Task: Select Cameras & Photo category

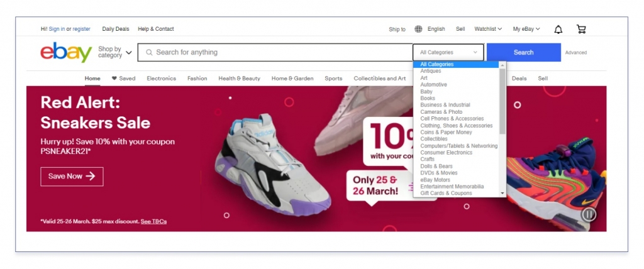Action: (441, 112)
